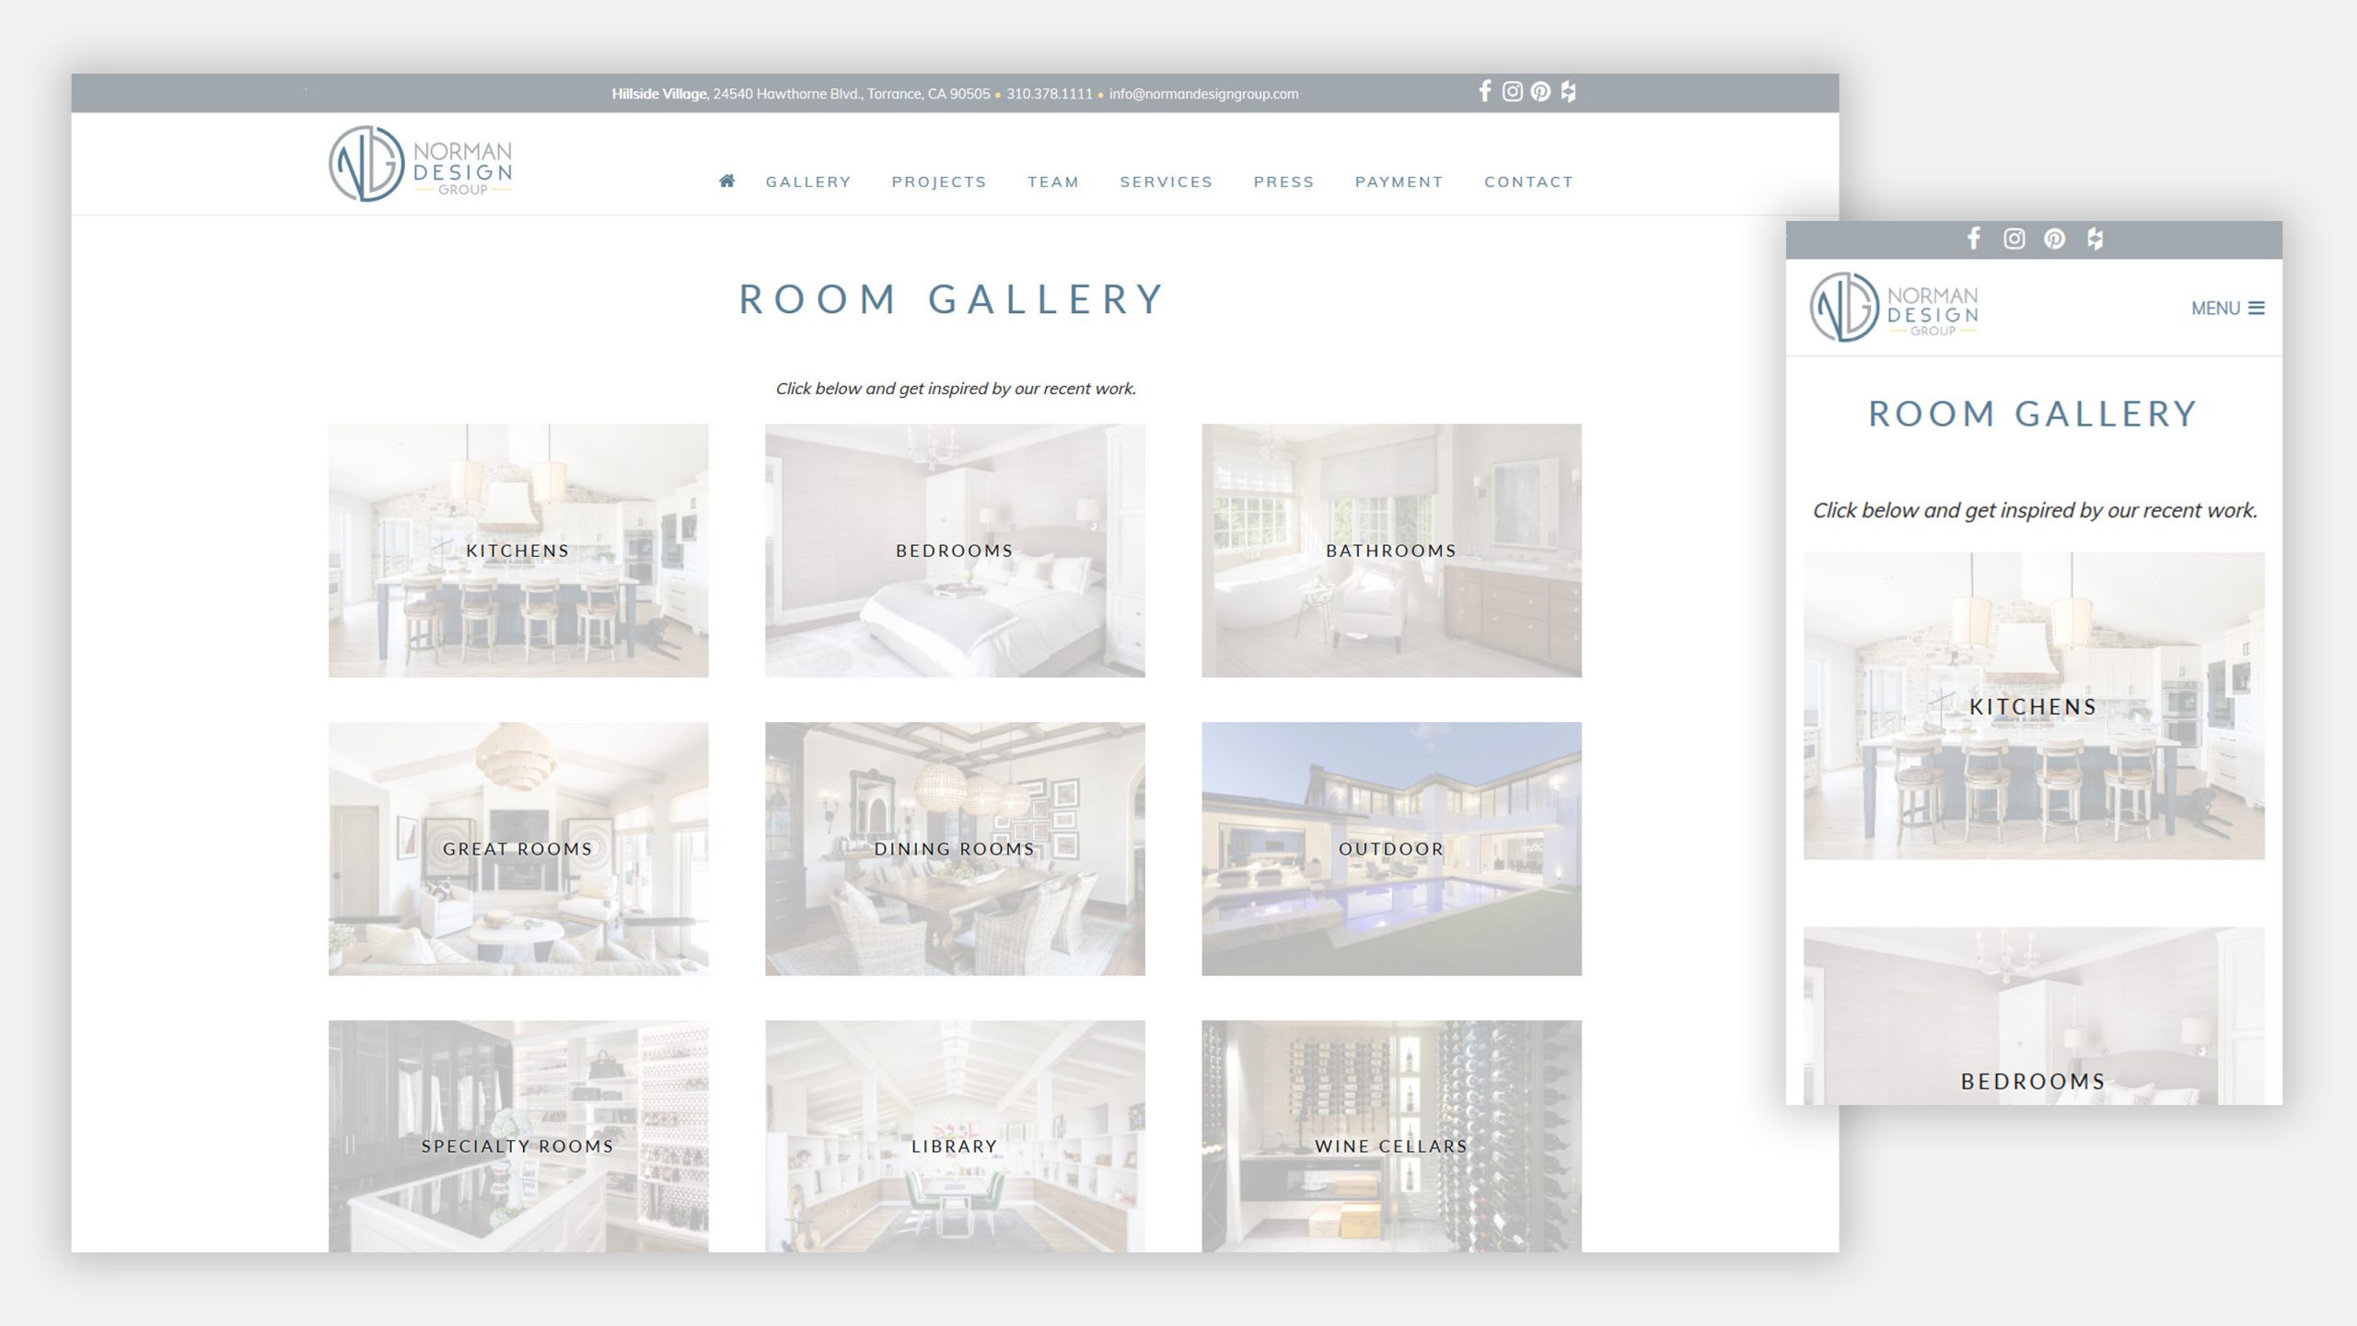Click Facebook icon on mobile view

[1975, 238]
